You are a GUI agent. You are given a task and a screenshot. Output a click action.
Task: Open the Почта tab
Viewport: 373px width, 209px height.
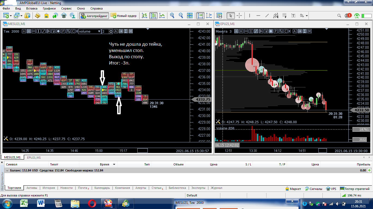click(83, 188)
